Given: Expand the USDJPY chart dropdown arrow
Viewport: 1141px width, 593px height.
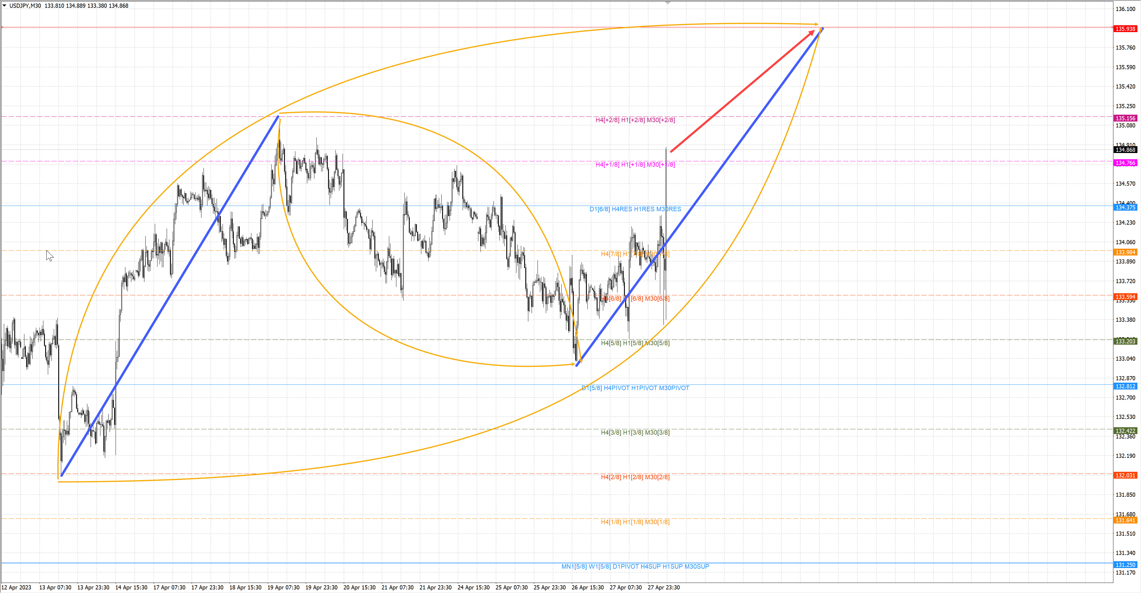Looking at the screenshot, I should coord(4,6).
